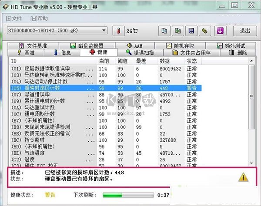Click the HD Tune title bar app icon
The height and width of the screenshot is (206, 261).
[5, 7]
